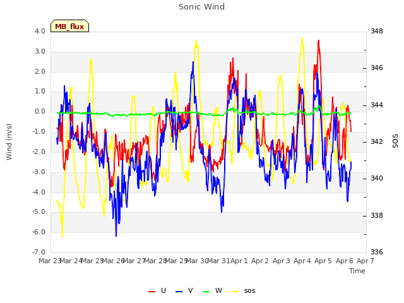The image size is (404, 303).
Task: Click the 1.0 left axis value
Action: [x=40, y=92]
